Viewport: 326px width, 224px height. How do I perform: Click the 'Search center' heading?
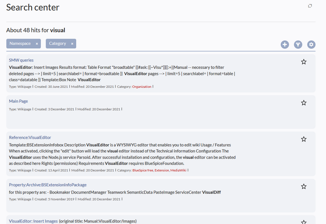33,7
